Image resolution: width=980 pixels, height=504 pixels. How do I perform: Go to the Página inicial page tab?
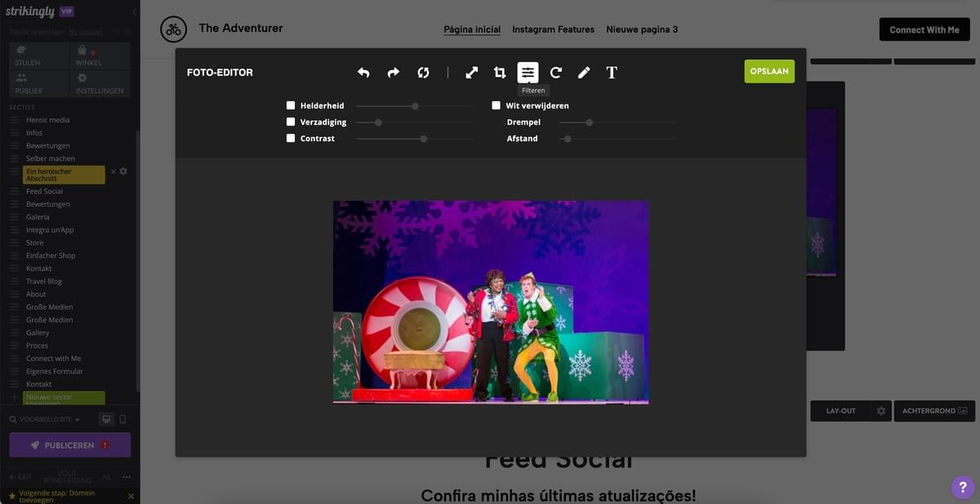click(x=472, y=29)
